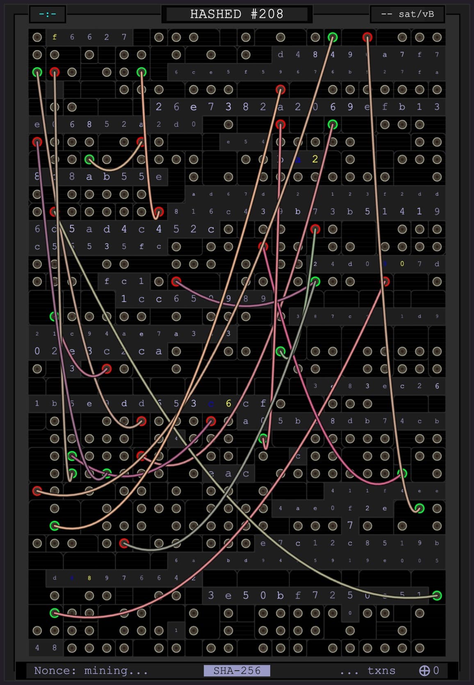The height and width of the screenshot is (685, 474).
Task: Click the yellow highlighted f character
Action: [x=55, y=37]
